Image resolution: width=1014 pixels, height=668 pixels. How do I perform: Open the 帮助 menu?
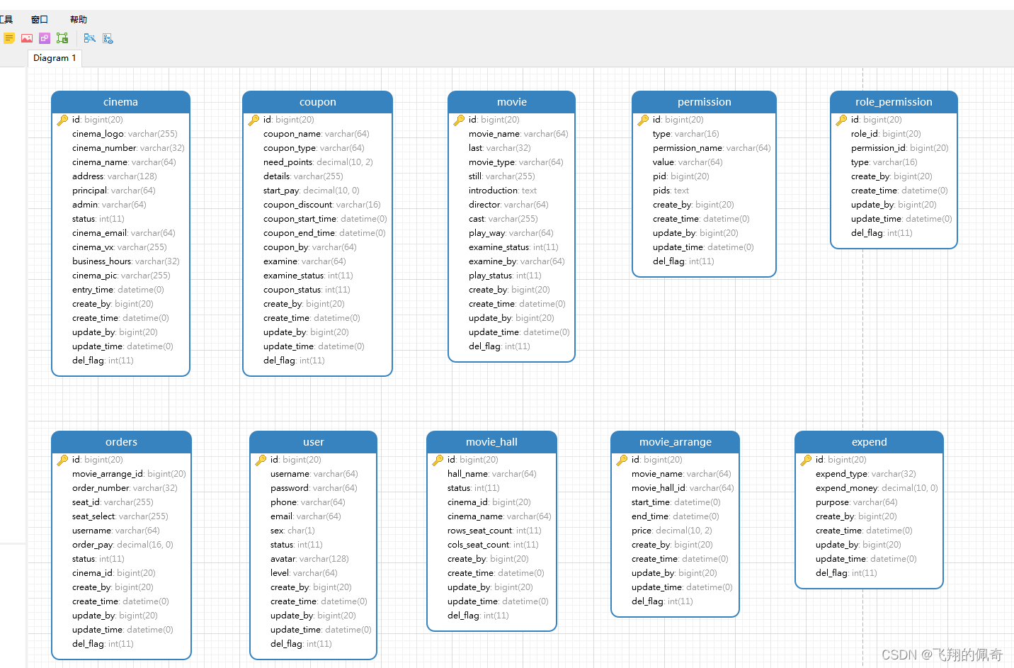point(79,19)
